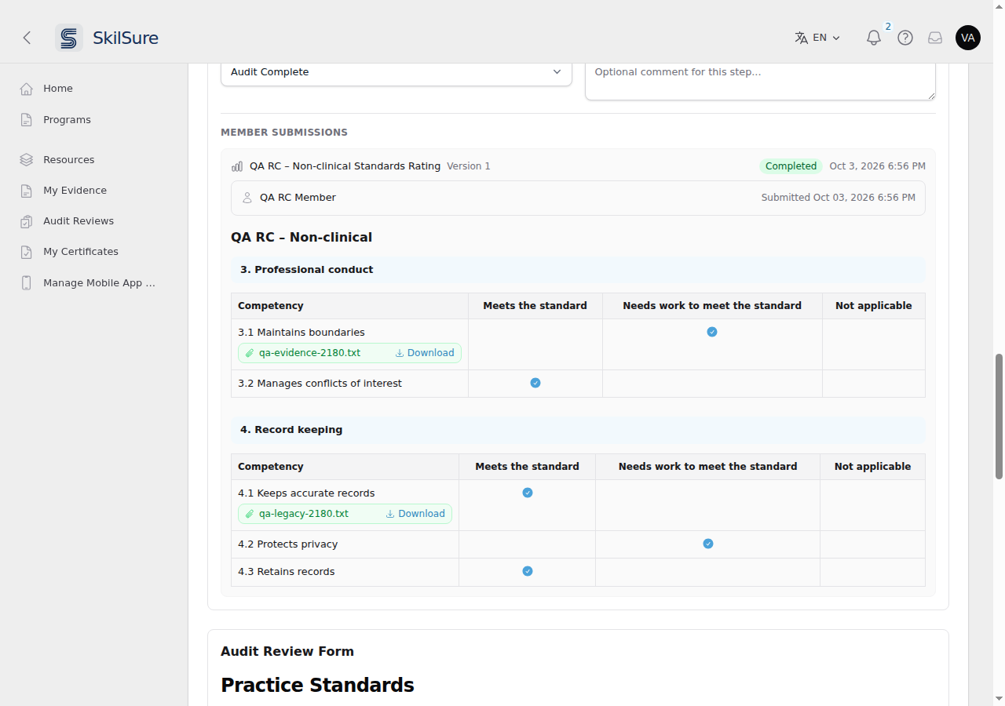Screen dimensions: 1005x706
Task: Click the QA RC – Non-clinical heading
Action: click(x=301, y=237)
